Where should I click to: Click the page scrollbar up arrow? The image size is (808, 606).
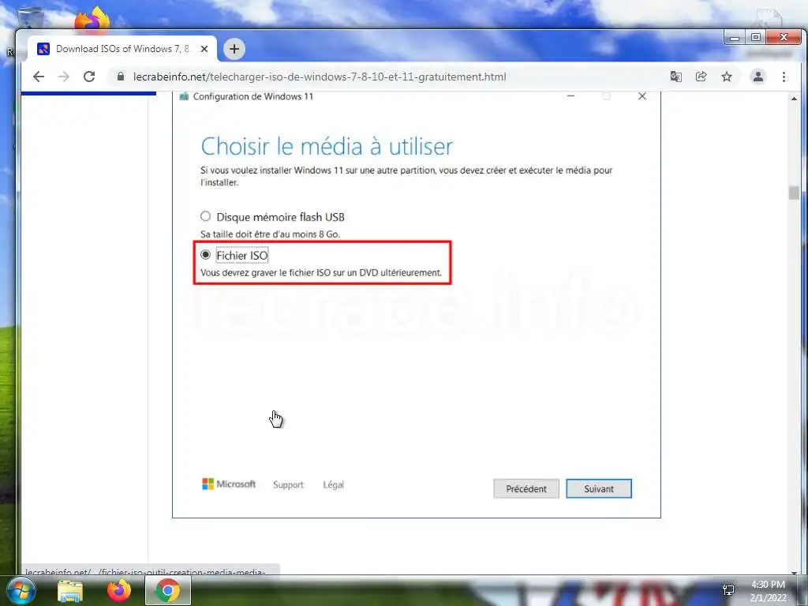pyautogui.click(x=794, y=98)
